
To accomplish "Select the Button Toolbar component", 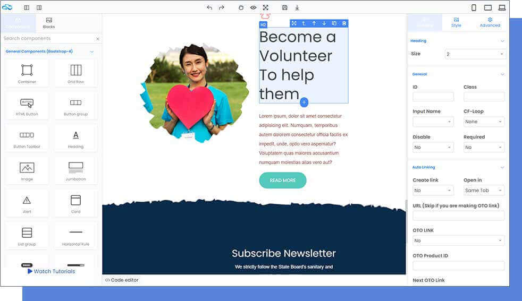I will coord(27,139).
